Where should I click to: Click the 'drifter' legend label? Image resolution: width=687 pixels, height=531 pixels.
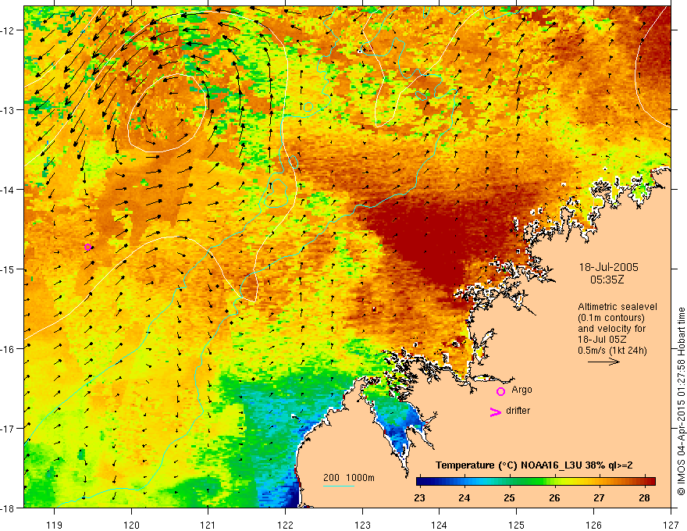518,411
